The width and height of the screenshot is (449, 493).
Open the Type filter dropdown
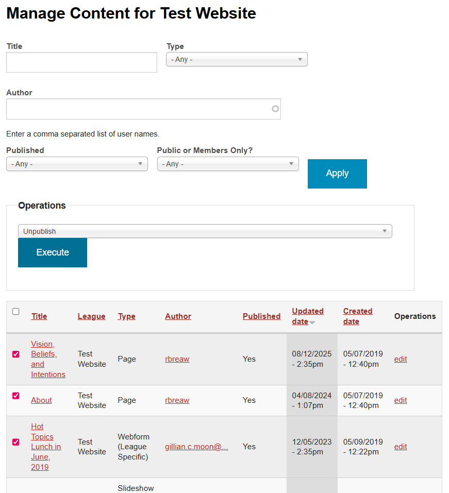(x=236, y=59)
